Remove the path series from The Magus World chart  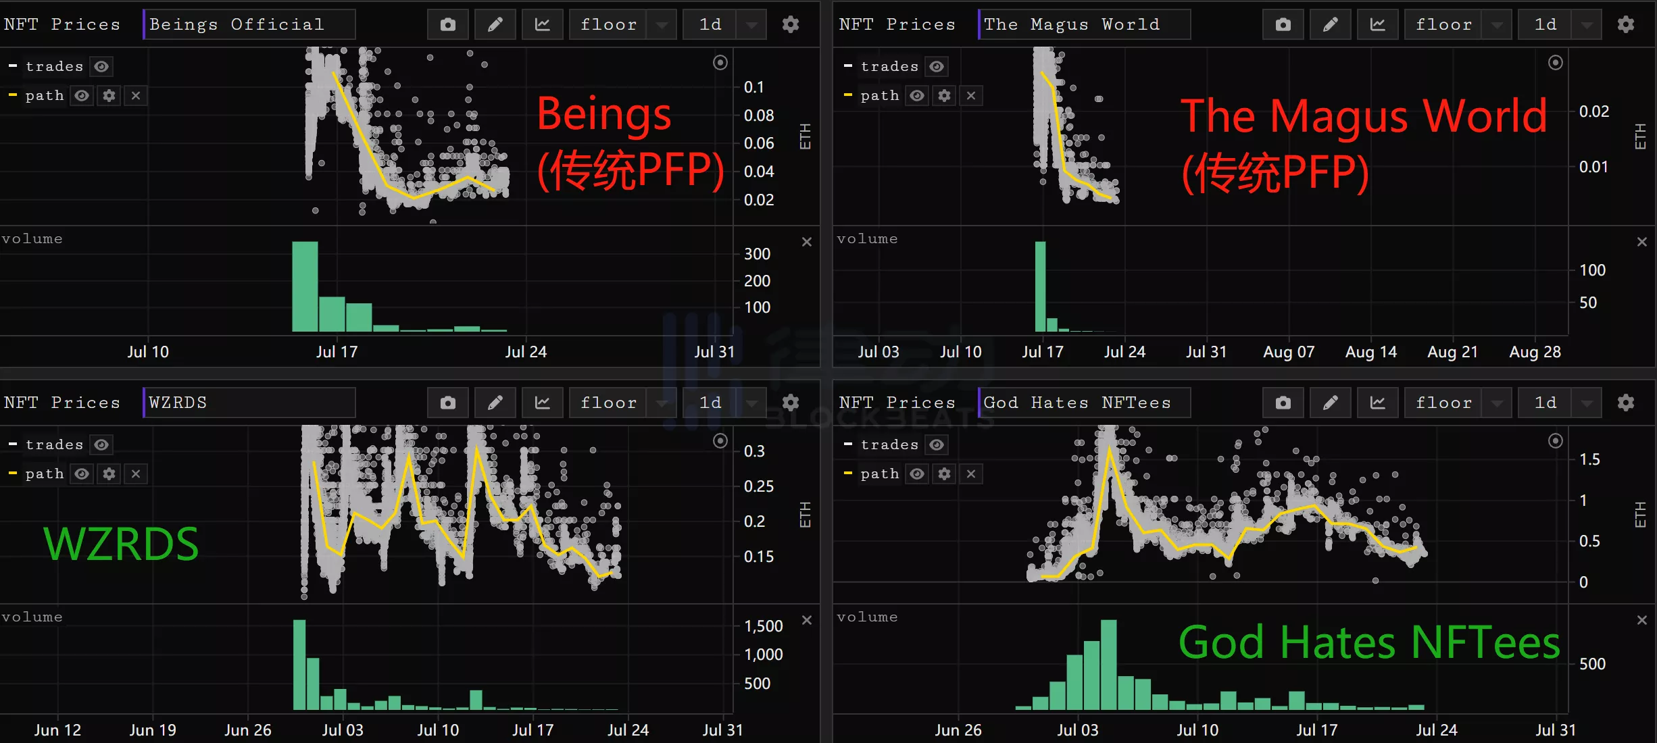pyautogui.click(x=971, y=96)
